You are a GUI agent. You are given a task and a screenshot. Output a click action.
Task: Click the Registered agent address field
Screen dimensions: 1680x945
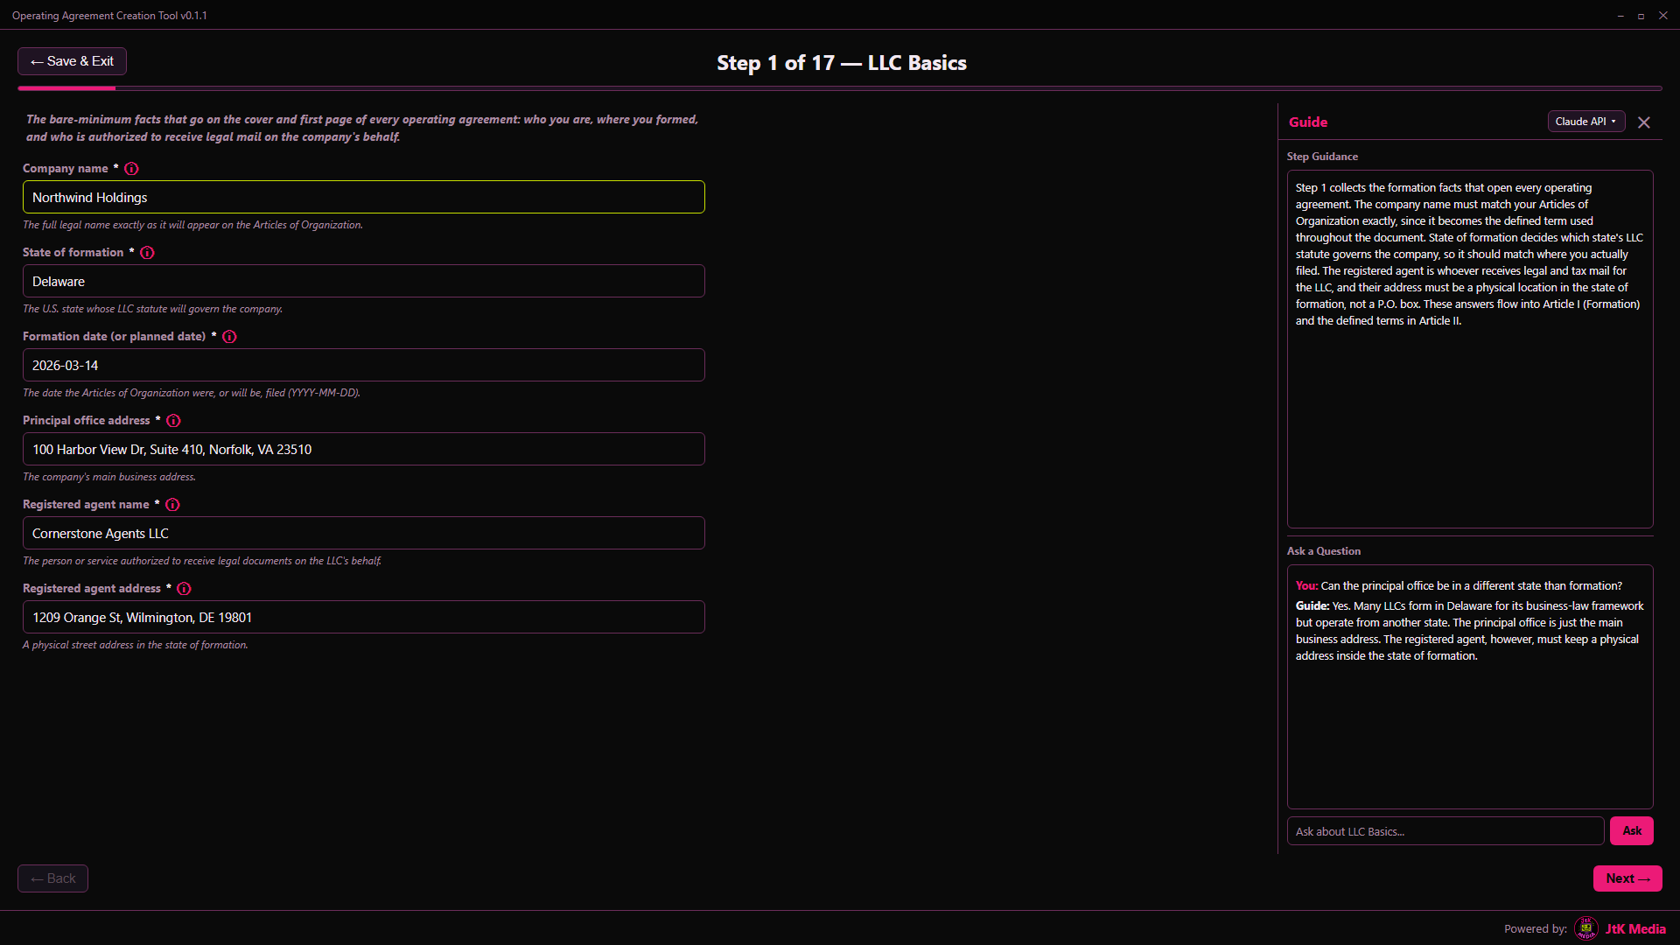(x=364, y=617)
